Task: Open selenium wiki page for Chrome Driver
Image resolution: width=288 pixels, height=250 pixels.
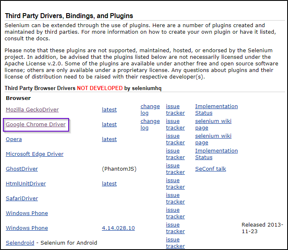Action: pyautogui.click(x=213, y=125)
